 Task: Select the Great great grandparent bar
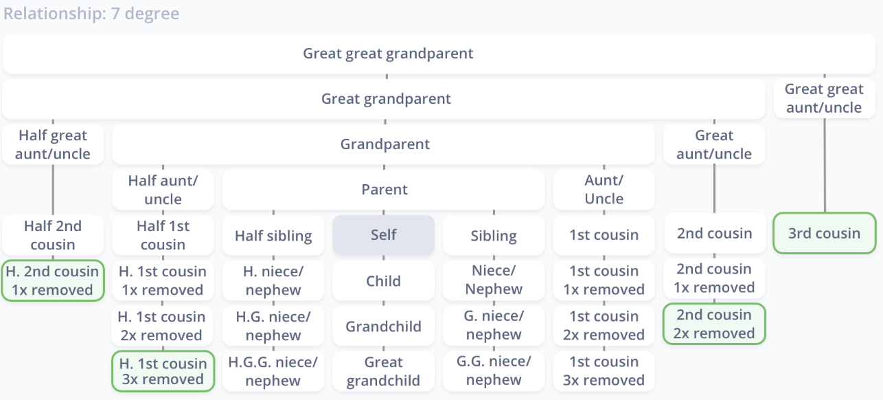(389, 54)
